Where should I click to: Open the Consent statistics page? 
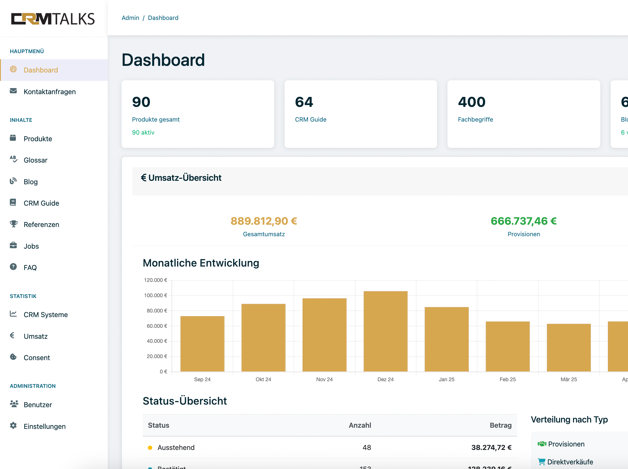coord(54,358)
